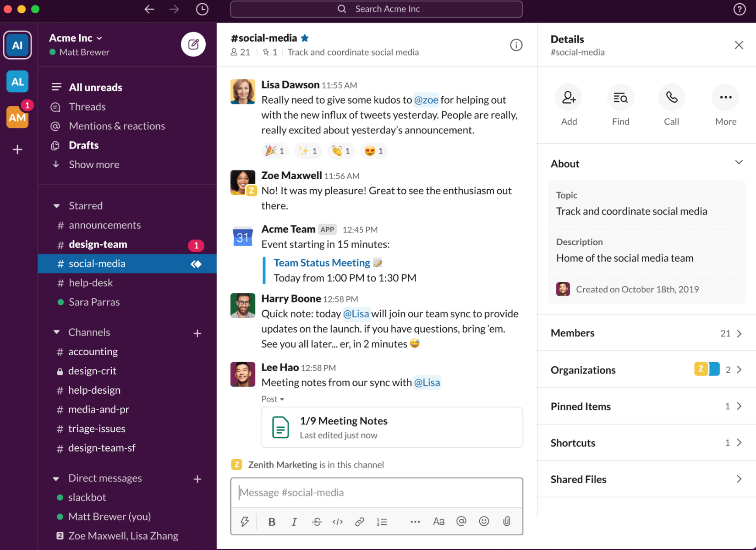This screenshot has width=756, height=550.
Task: Select Mentions & reactions in sidebar
Action: pos(117,126)
